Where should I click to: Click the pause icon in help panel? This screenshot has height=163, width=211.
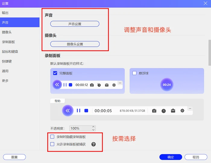(78, 110)
